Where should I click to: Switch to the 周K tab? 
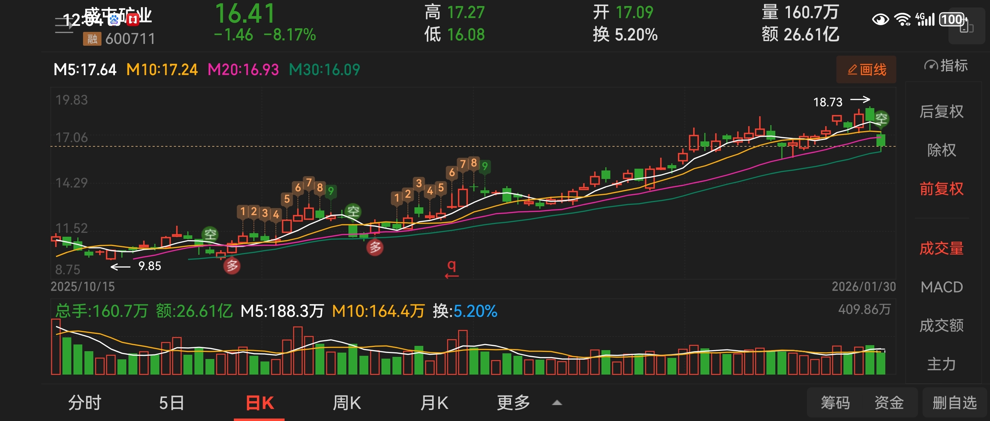pos(347,403)
